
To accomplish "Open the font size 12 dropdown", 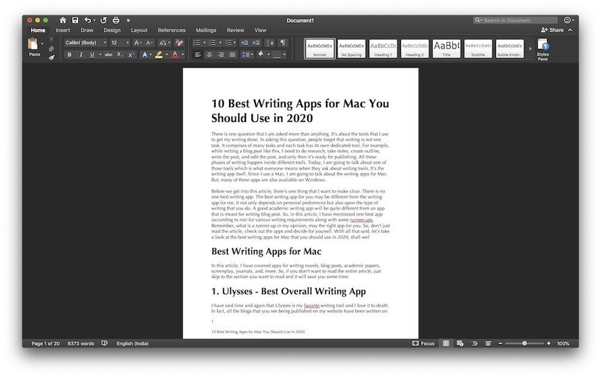I will (119, 42).
